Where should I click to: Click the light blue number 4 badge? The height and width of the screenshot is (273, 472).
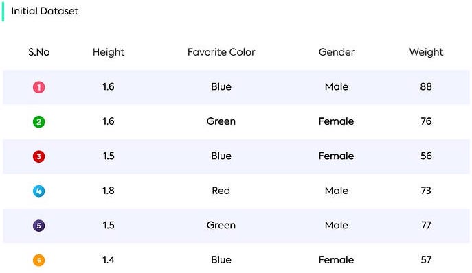[39, 191]
